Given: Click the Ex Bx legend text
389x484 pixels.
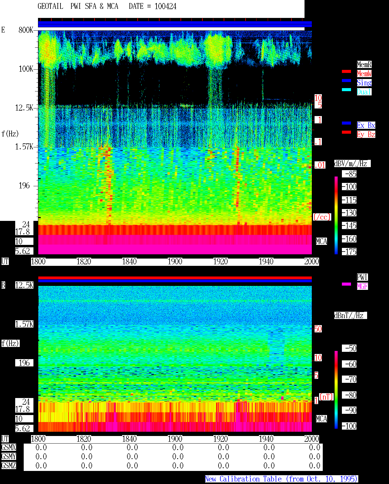Looking at the screenshot, I should click(366, 125).
